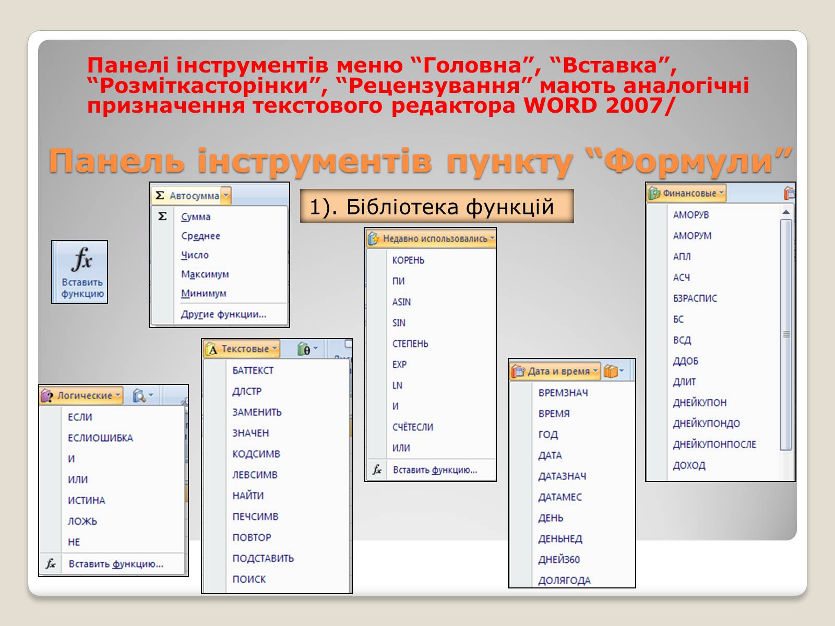This screenshot has height=626, width=835.
Task: Select ГОД date function
Action: pos(548,435)
